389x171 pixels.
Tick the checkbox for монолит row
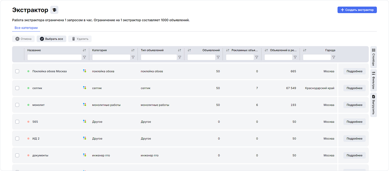[x=17, y=105]
